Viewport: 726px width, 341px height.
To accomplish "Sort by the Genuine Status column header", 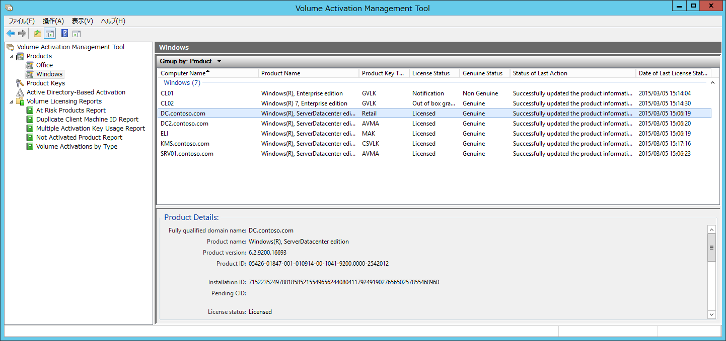I will tap(485, 73).
